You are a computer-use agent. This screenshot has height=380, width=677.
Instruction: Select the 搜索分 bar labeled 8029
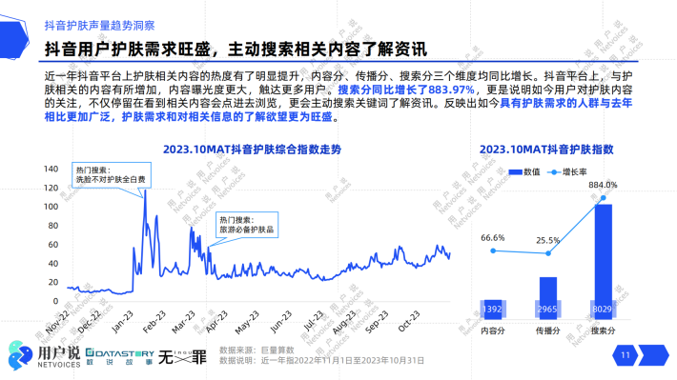604,262
